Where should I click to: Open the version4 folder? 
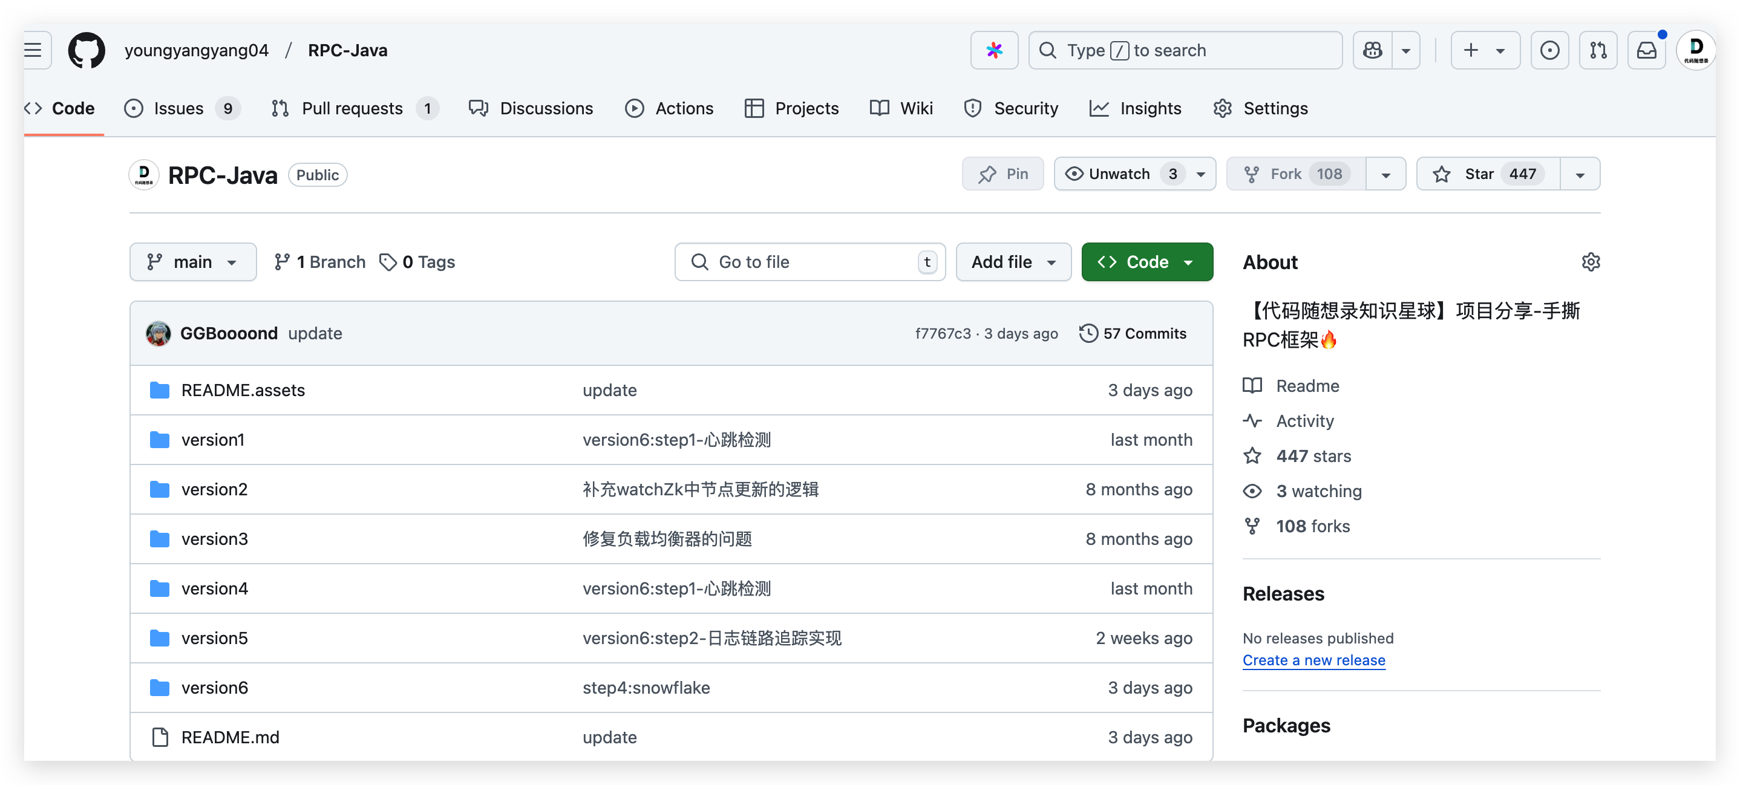[x=214, y=588]
